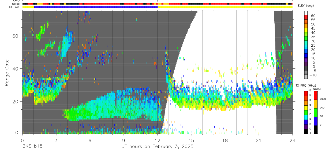Image resolution: width=329 pixels, height=152 pixels.
Task: Click the 30 label on ELEV color bar
Action: [x=313, y=41]
